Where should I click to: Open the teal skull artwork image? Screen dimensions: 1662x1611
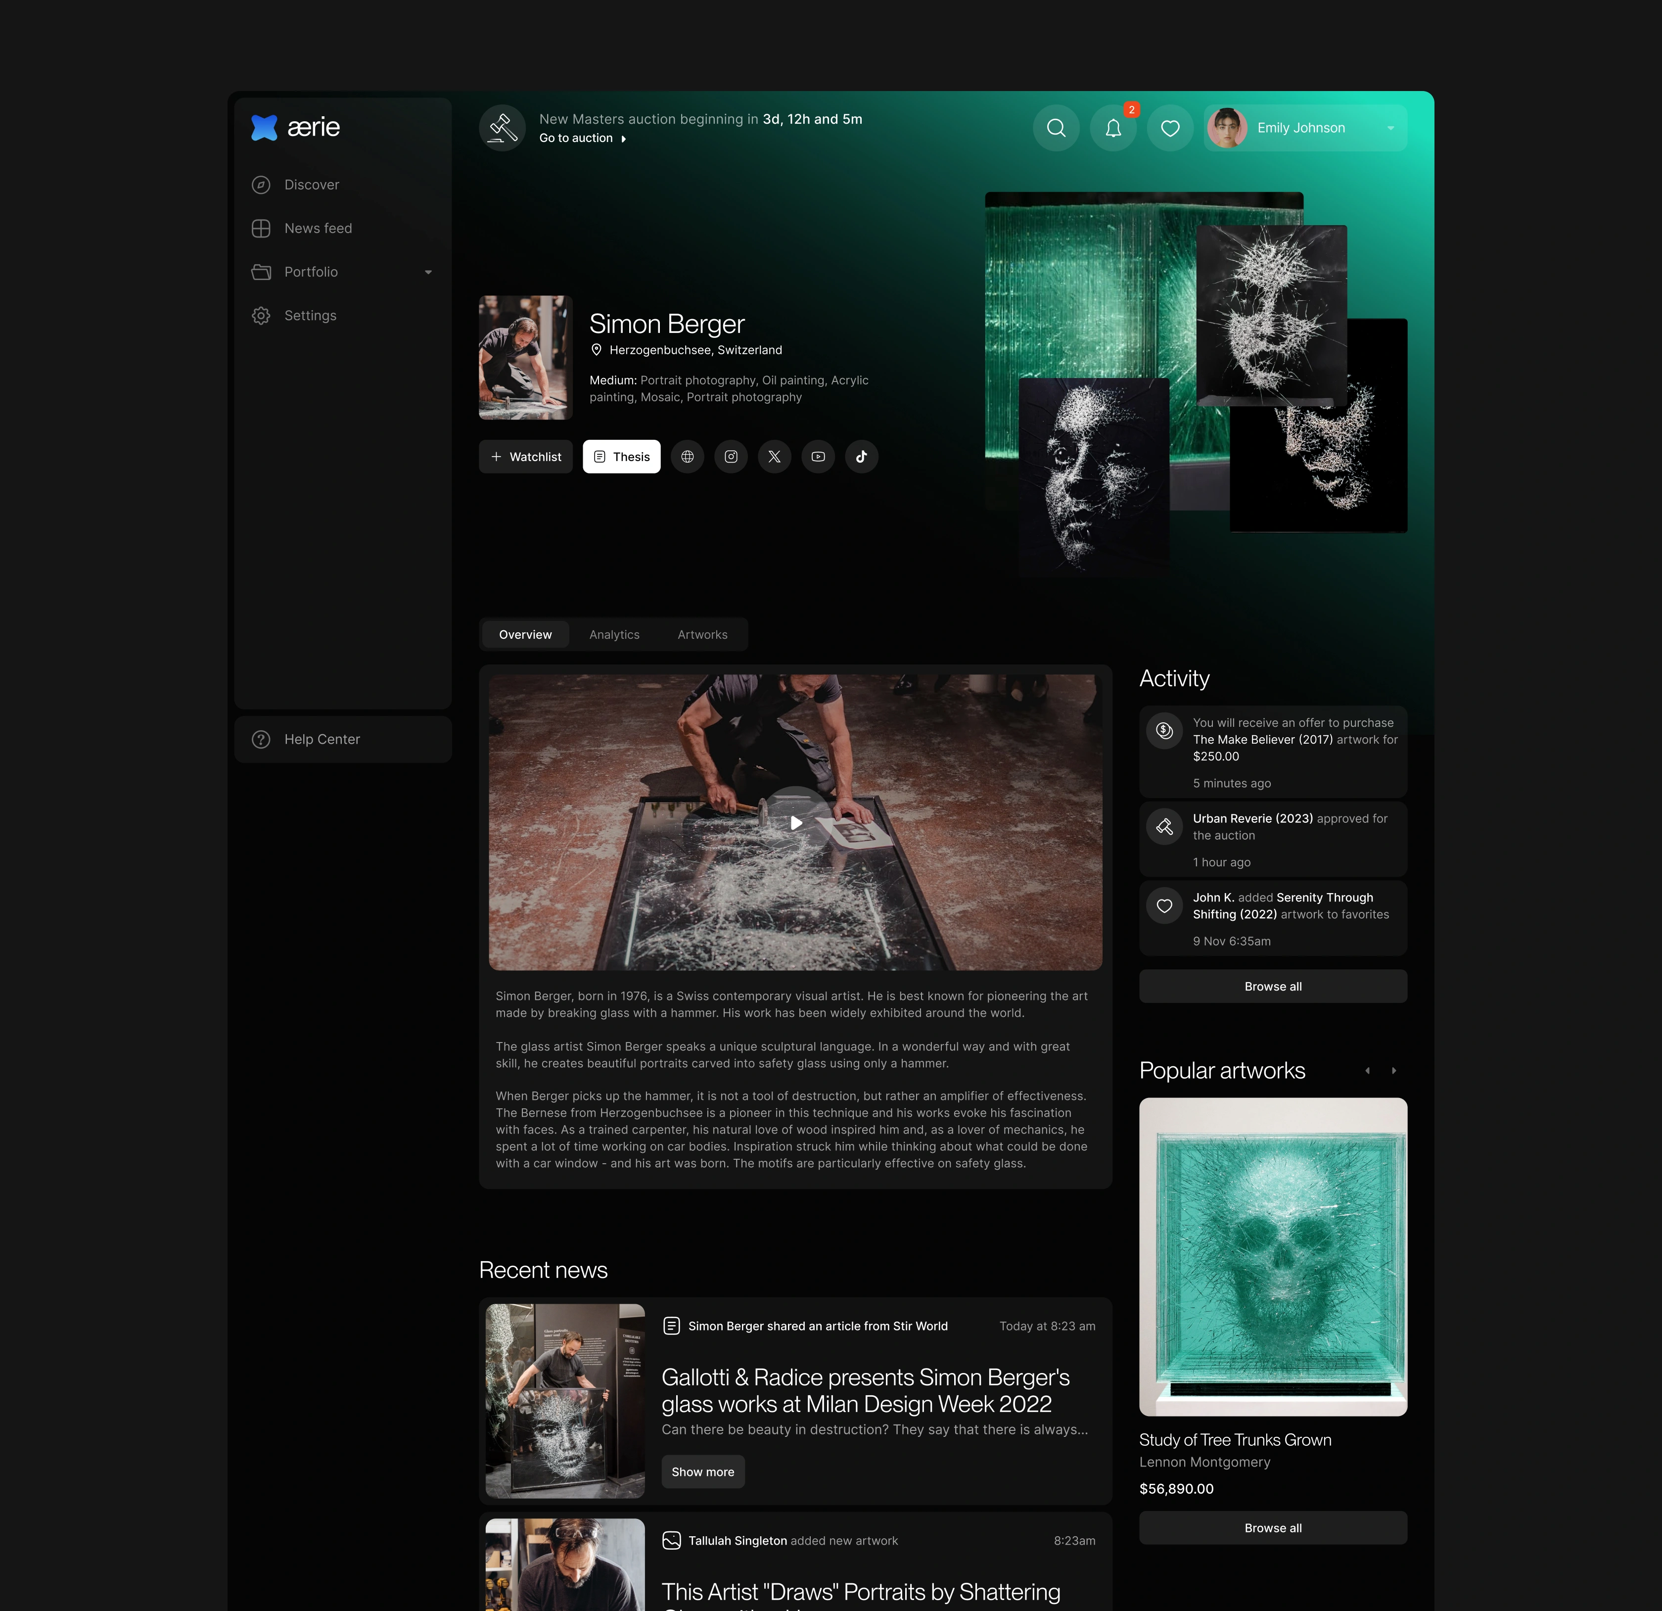[x=1273, y=1256]
